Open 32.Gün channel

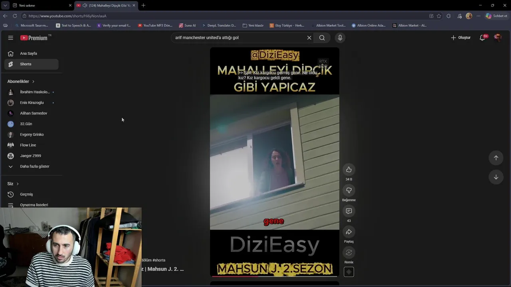click(x=31, y=124)
